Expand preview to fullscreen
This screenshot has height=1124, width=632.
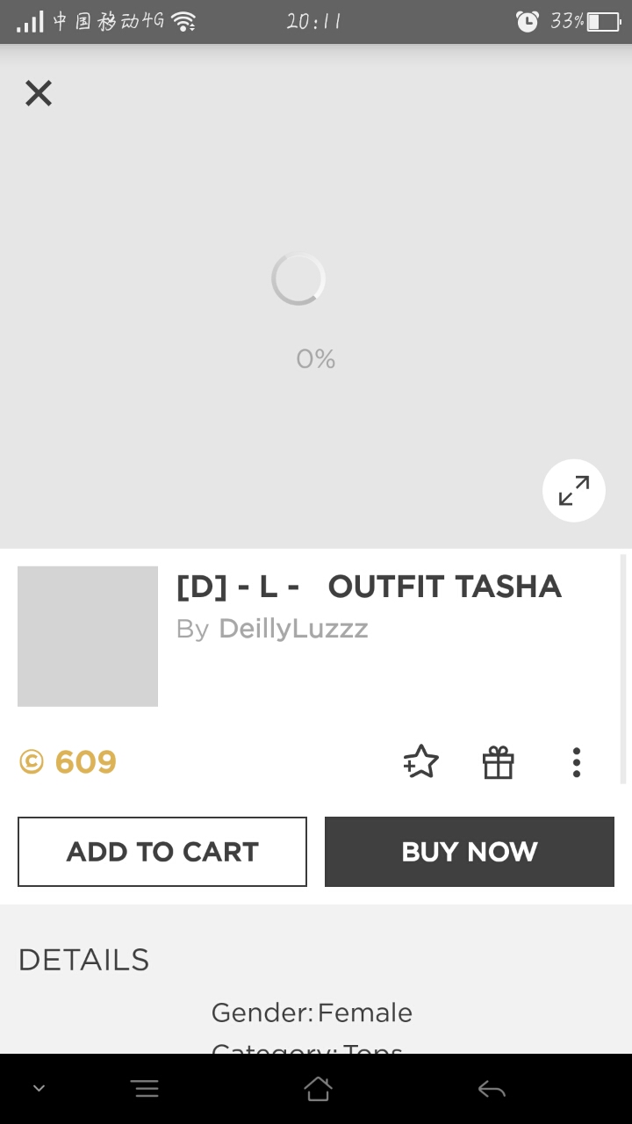574,491
